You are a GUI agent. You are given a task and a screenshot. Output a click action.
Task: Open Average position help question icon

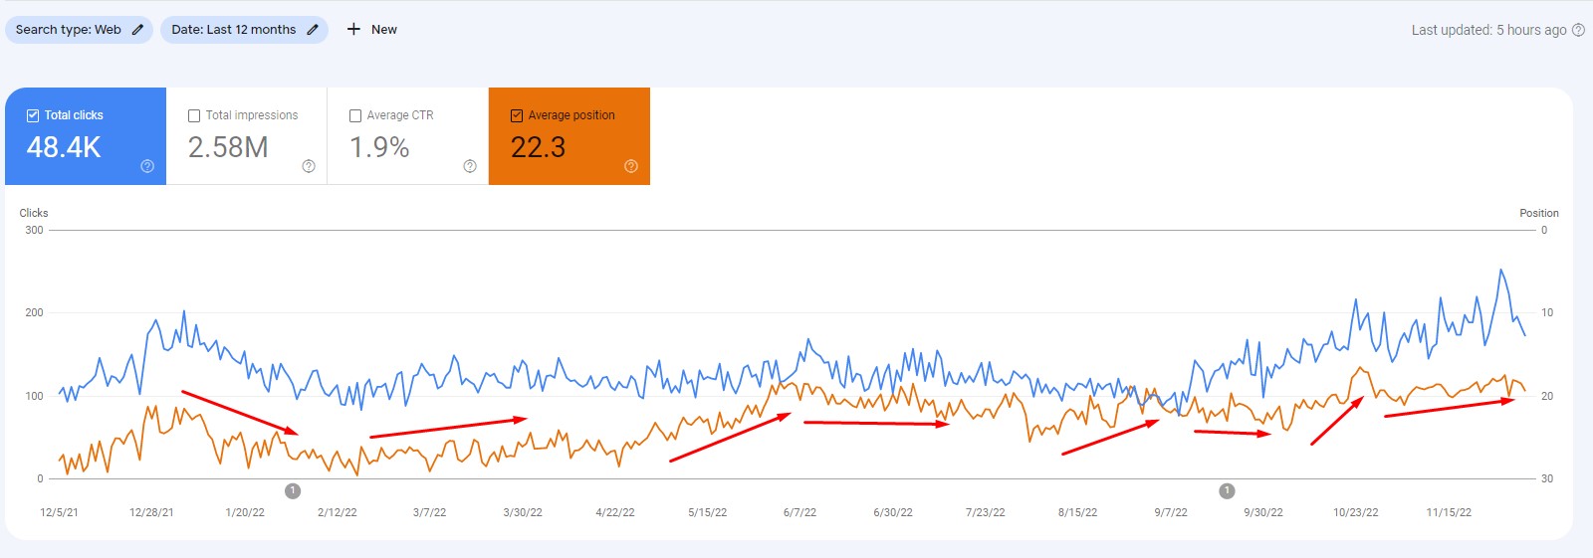tap(631, 166)
